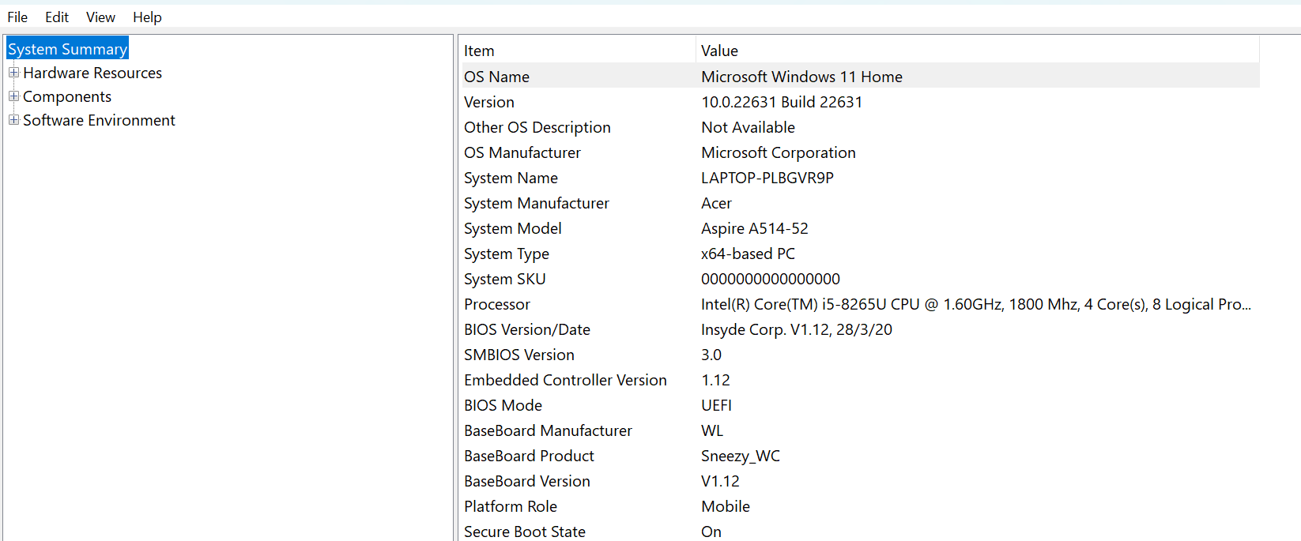Sort by the Item column header
Screen dimensions: 1301x541
click(x=577, y=51)
